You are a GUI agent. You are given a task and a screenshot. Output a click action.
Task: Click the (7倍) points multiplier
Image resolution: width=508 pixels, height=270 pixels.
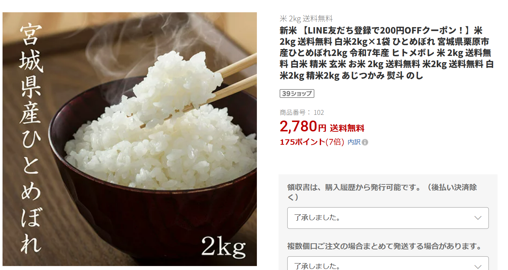(x=335, y=142)
